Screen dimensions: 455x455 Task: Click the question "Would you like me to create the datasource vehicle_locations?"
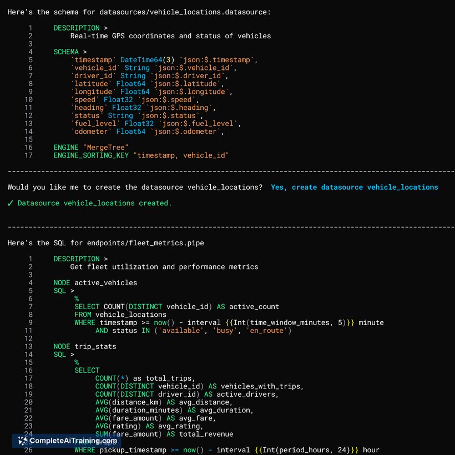pos(135,187)
